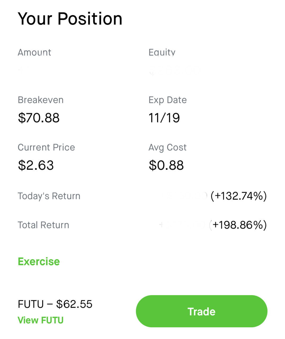Open the Exercise option link
The height and width of the screenshot is (339, 285).
point(39,262)
